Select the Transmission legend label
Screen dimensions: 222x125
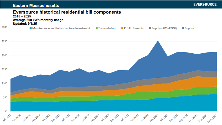coord(107,28)
